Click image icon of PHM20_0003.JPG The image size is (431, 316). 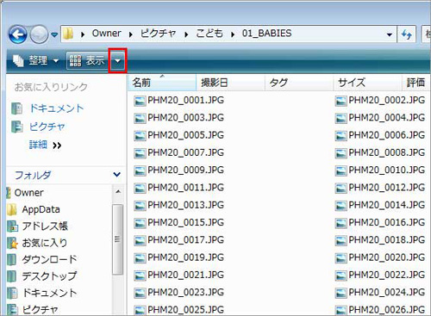[x=140, y=118]
